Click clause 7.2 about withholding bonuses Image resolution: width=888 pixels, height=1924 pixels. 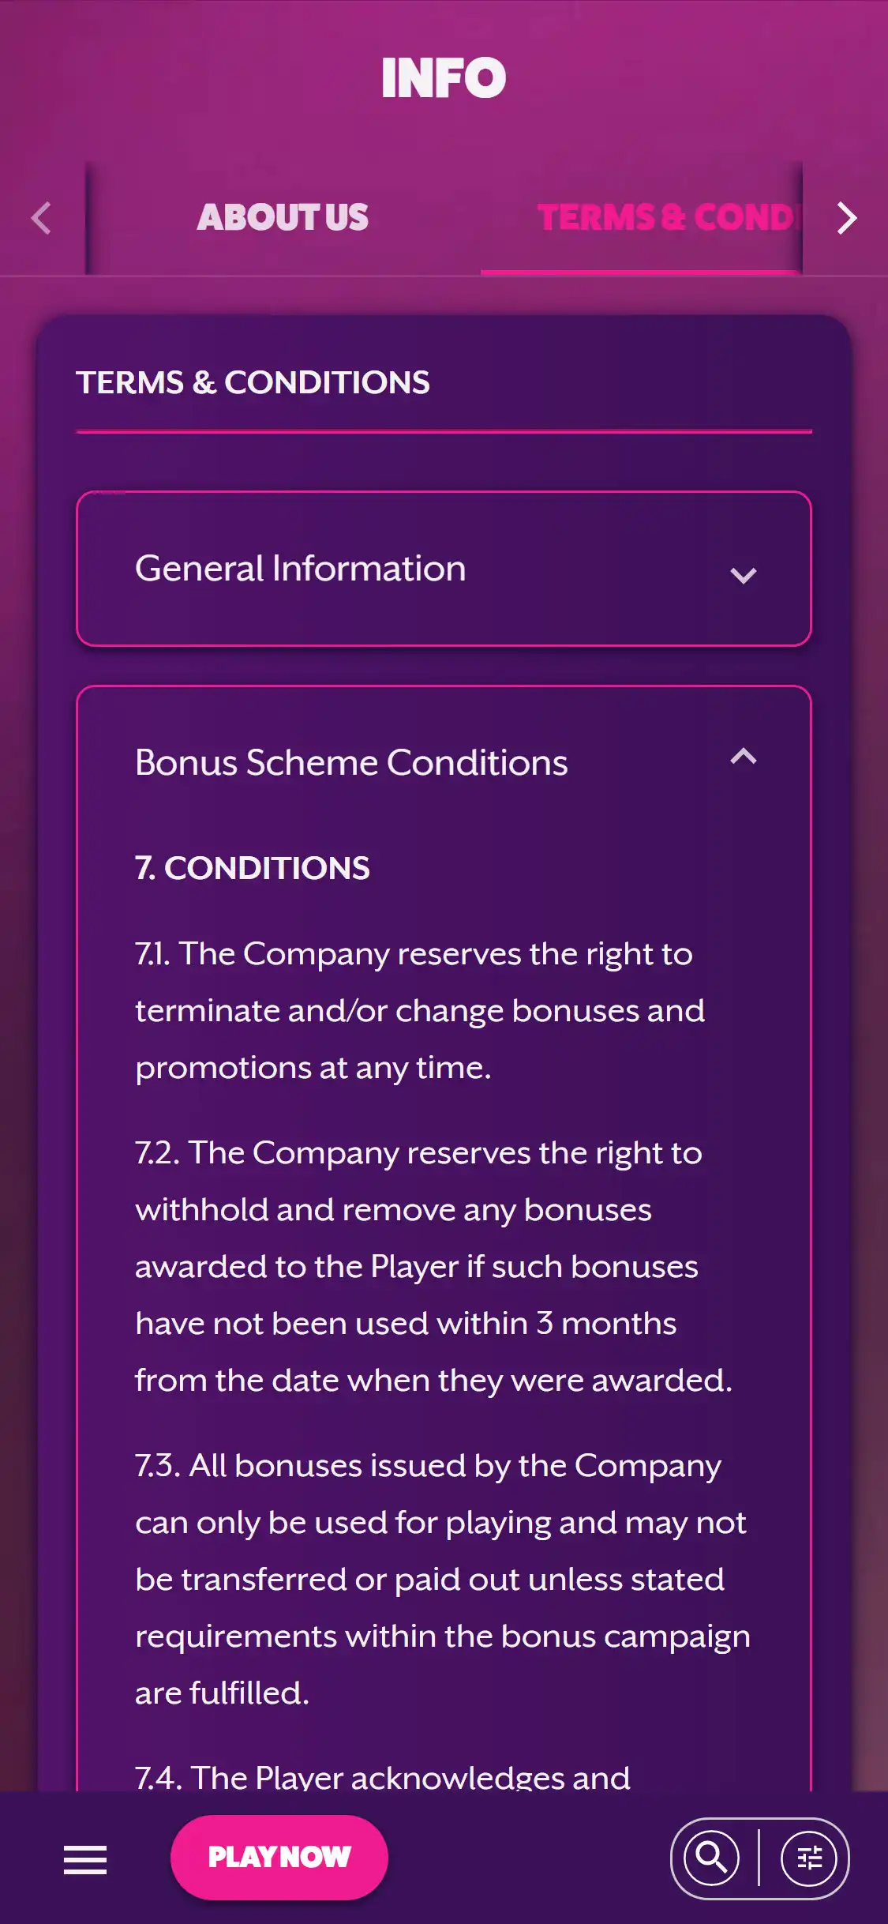click(433, 1266)
